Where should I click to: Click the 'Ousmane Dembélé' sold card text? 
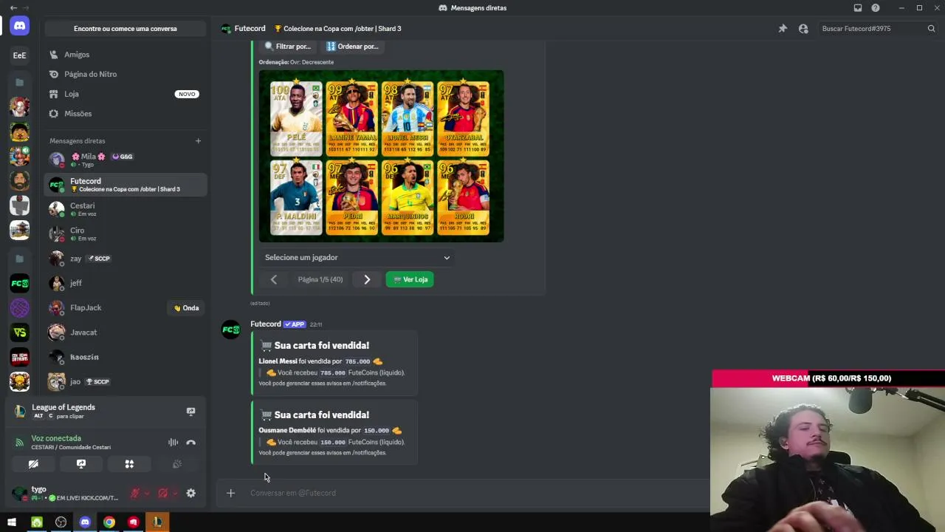click(287, 430)
